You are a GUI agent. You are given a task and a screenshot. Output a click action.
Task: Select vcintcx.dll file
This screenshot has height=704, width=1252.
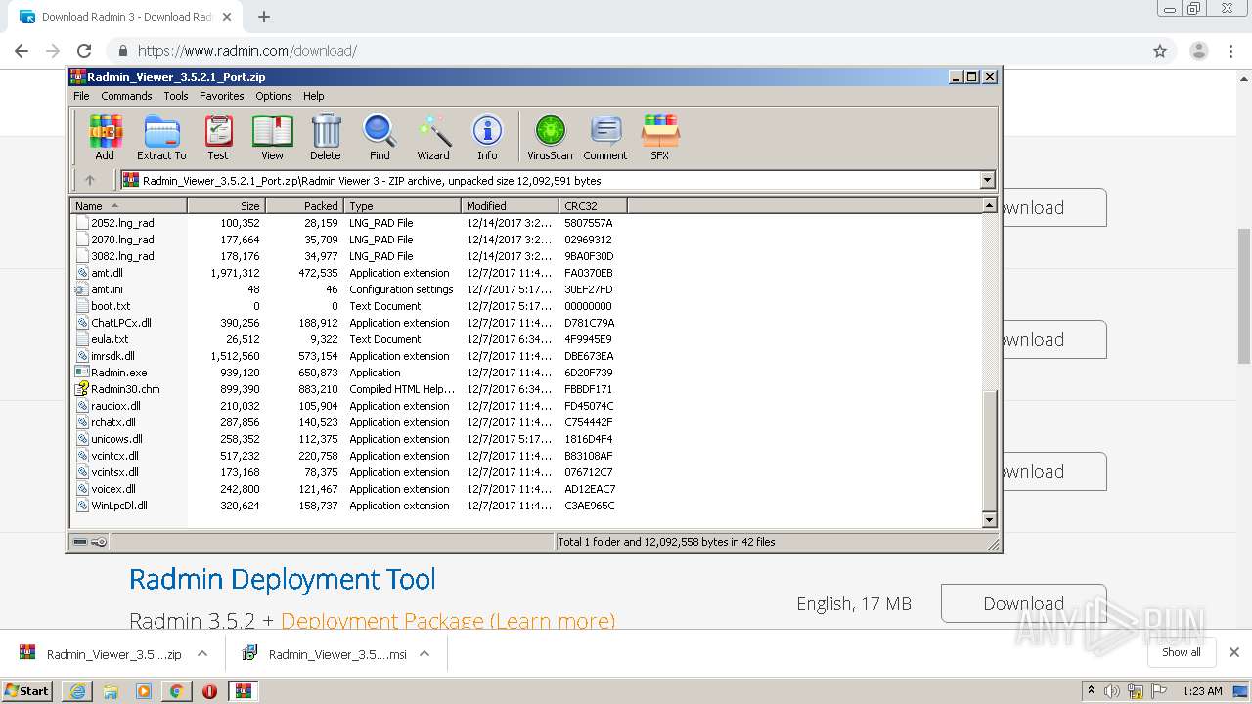[114, 456]
